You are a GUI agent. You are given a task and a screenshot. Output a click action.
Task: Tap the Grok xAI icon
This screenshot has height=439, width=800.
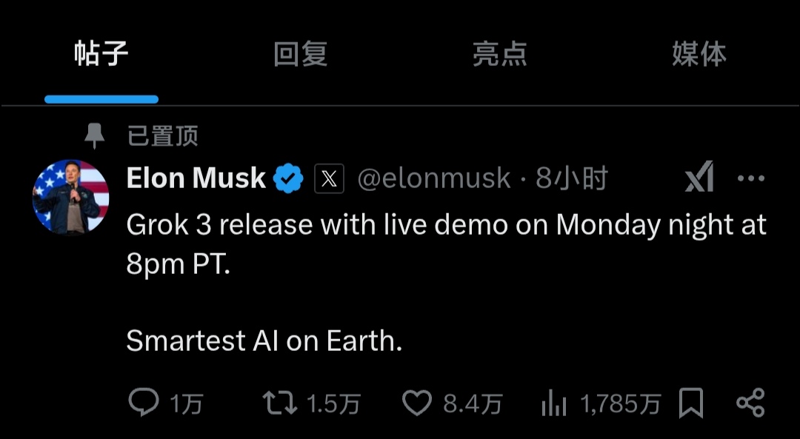point(699,178)
